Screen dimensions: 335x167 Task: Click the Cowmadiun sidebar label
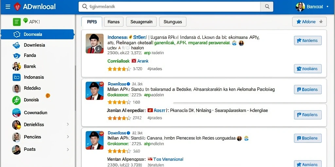(x=35, y=113)
